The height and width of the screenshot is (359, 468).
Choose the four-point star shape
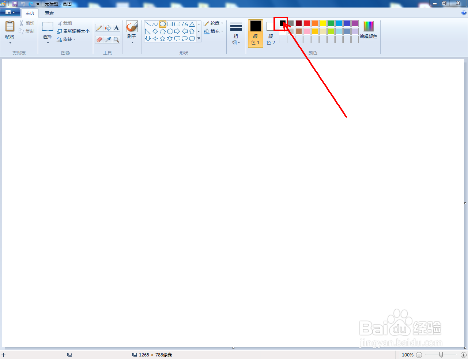(155, 38)
